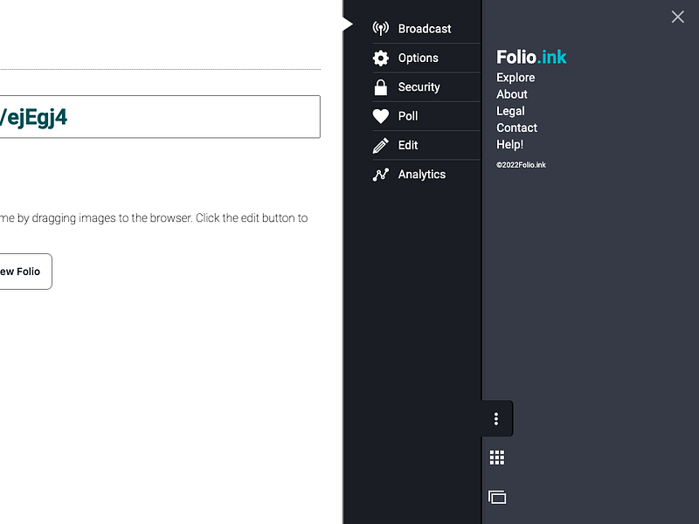The image size is (699, 524).
Task: Click the Poll heart icon
Action: click(381, 116)
